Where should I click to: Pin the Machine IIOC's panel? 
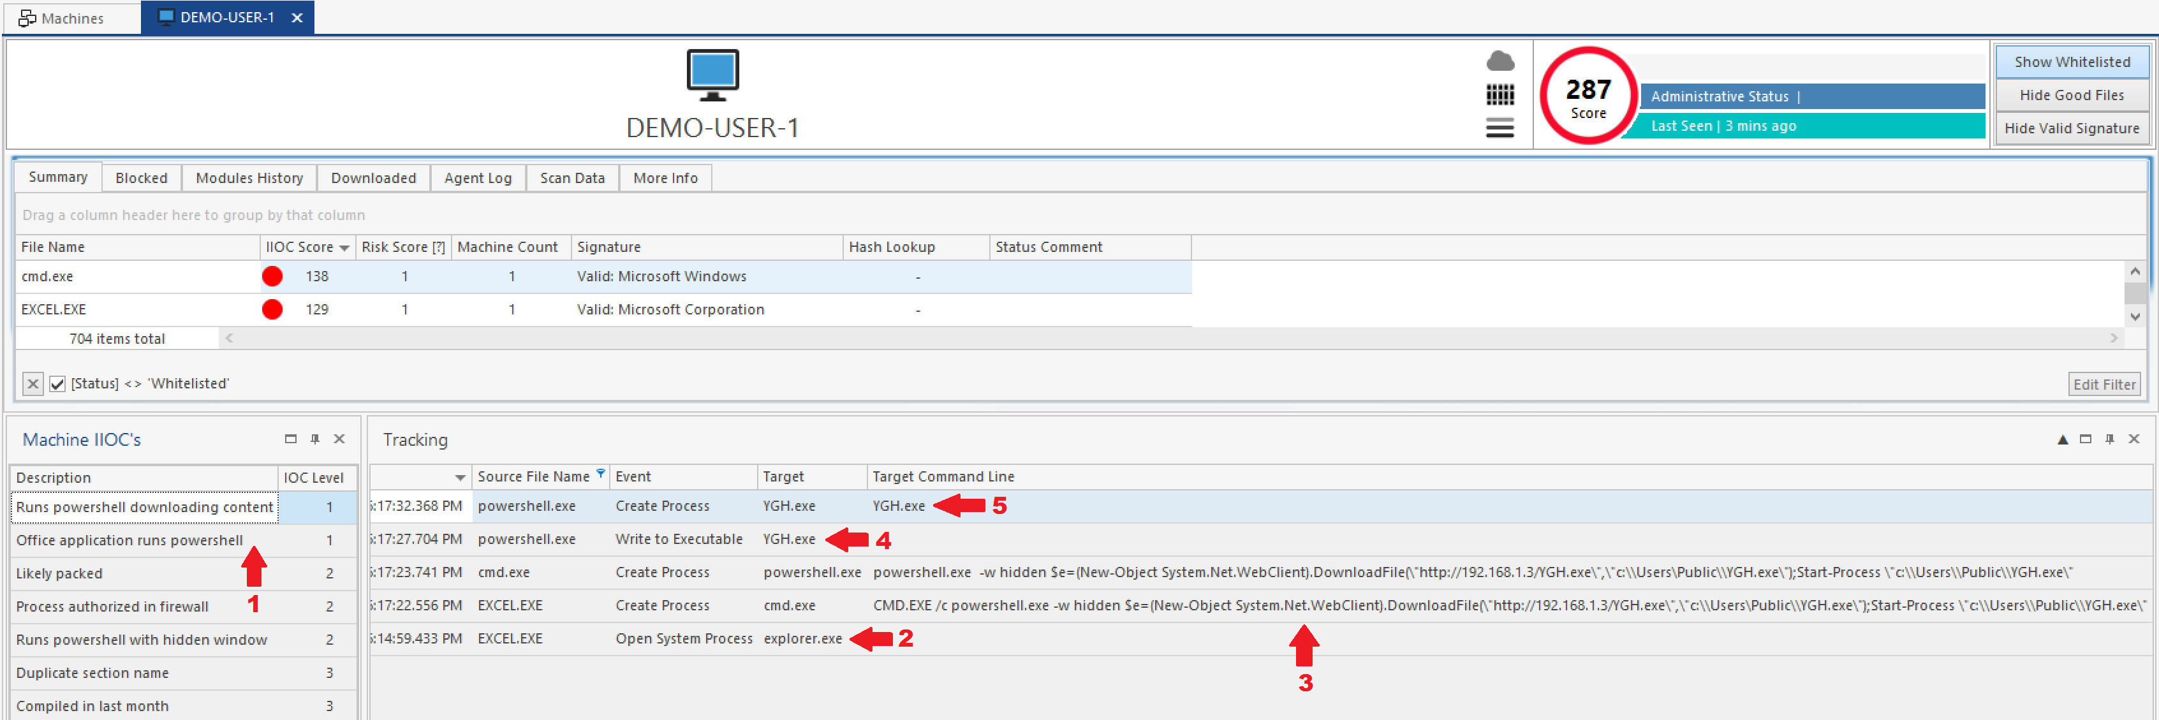pyautogui.click(x=315, y=438)
